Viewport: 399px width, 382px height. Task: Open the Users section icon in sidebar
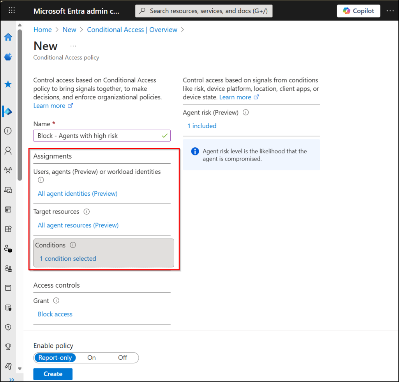click(x=8, y=151)
